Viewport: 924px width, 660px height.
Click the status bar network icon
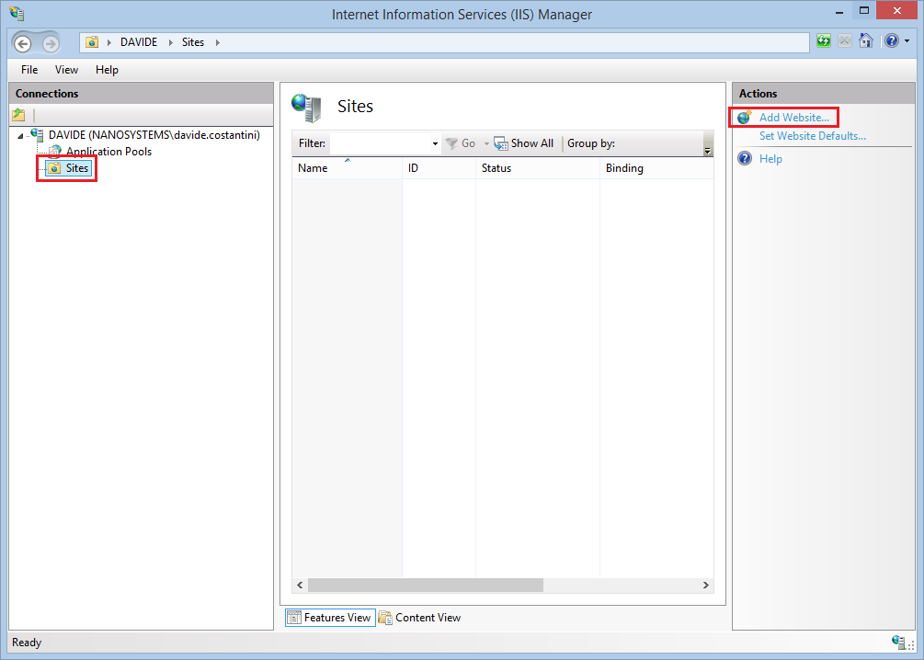pos(898,642)
